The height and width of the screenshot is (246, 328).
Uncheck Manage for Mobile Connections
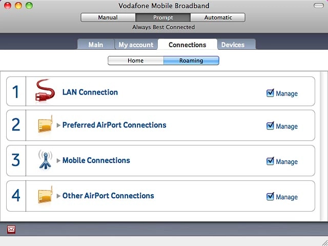(270, 161)
